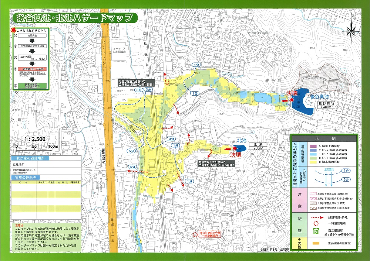This screenshot has width=370, height=261.
Task: Click the 地震発生 step box
Action: 32,36
